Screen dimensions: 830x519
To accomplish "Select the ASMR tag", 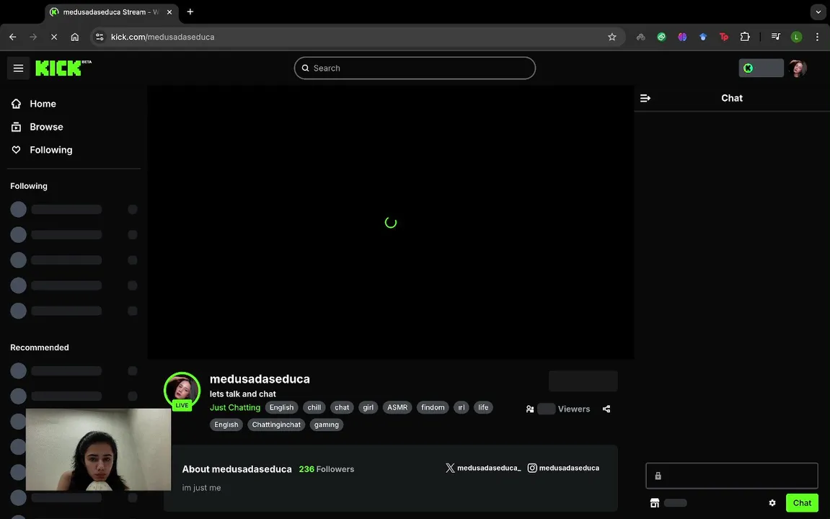I will [397, 407].
